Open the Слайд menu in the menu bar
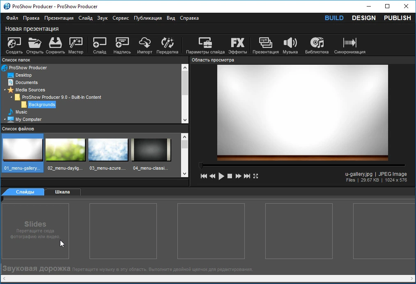This screenshot has width=416, height=284. click(85, 18)
